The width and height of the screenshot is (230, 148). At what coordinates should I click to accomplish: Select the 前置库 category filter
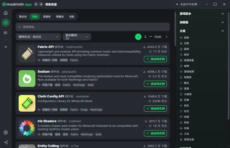pos(186,77)
